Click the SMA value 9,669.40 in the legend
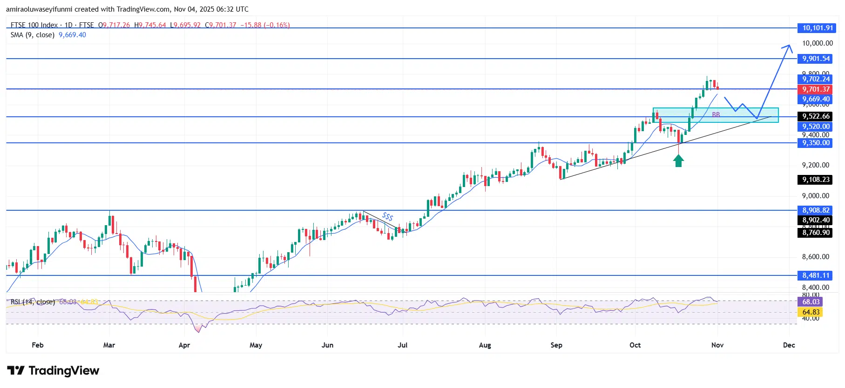845x388 pixels. (x=72, y=35)
